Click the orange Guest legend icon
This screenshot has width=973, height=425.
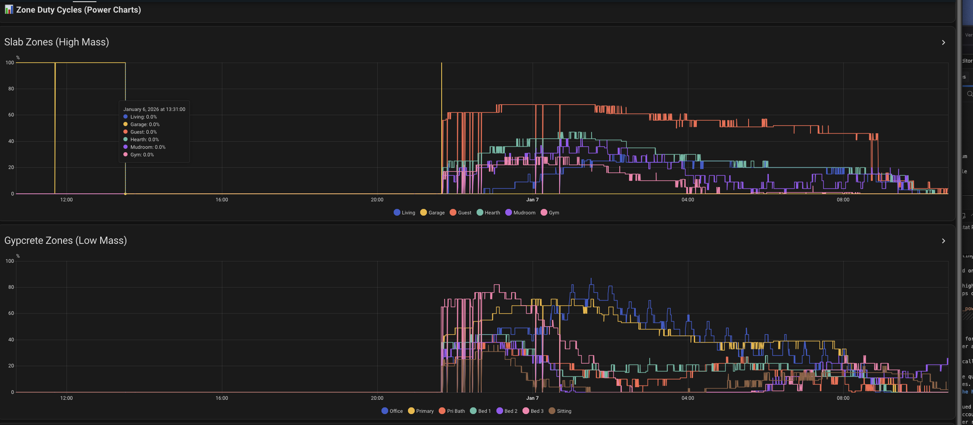pyautogui.click(x=452, y=212)
